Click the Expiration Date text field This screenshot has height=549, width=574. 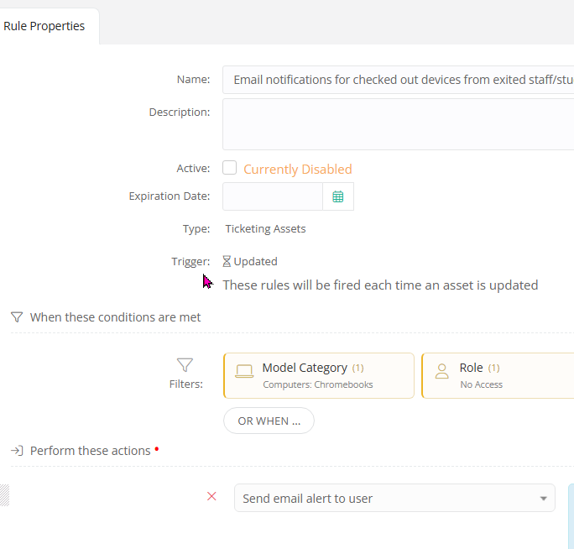pyautogui.click(x=273, y=196)
